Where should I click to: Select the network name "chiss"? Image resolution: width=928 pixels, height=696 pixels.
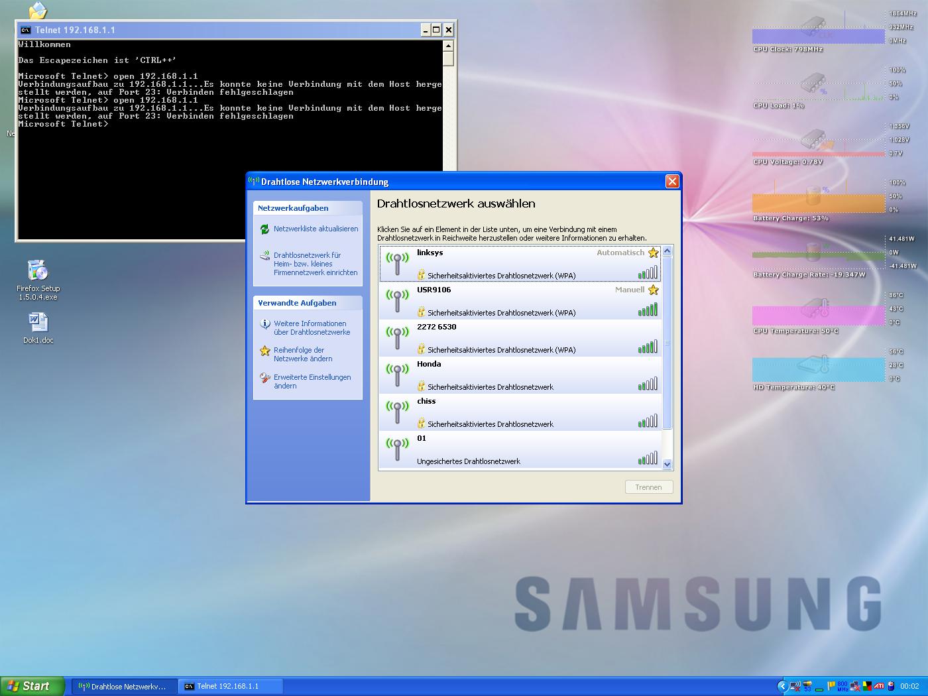pyautogui.click(x=426, y=401)
